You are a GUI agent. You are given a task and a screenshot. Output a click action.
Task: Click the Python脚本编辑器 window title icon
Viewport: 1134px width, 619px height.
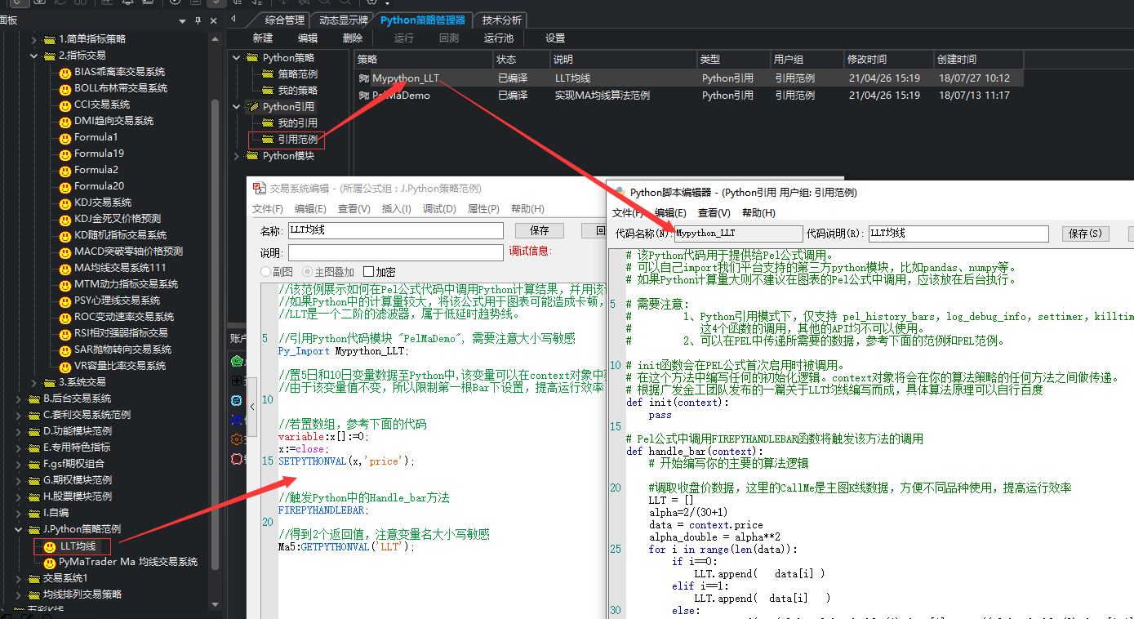pyautogui.click(x=619, y=193)
